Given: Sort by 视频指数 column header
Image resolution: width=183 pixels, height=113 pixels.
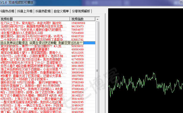Looking at the screenshot, I should point(82,19).
